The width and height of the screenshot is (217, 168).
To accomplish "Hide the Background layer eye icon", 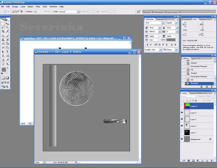I will click(182, 139).
